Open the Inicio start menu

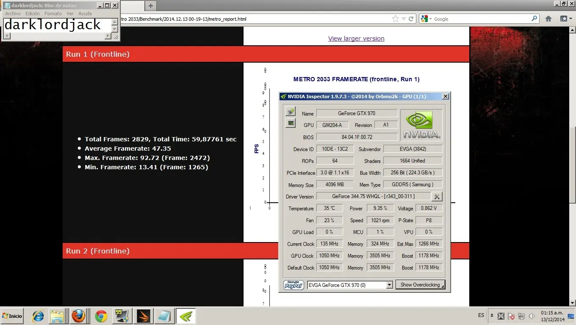[12, 316]
